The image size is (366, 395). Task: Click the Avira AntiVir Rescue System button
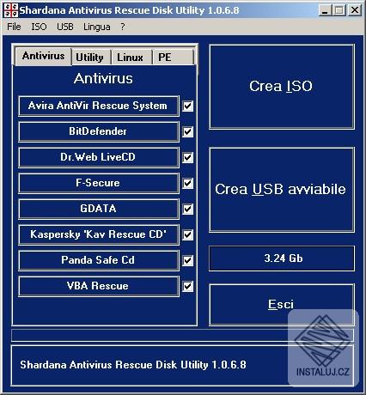pyautogui.click(x=99, y=106)
